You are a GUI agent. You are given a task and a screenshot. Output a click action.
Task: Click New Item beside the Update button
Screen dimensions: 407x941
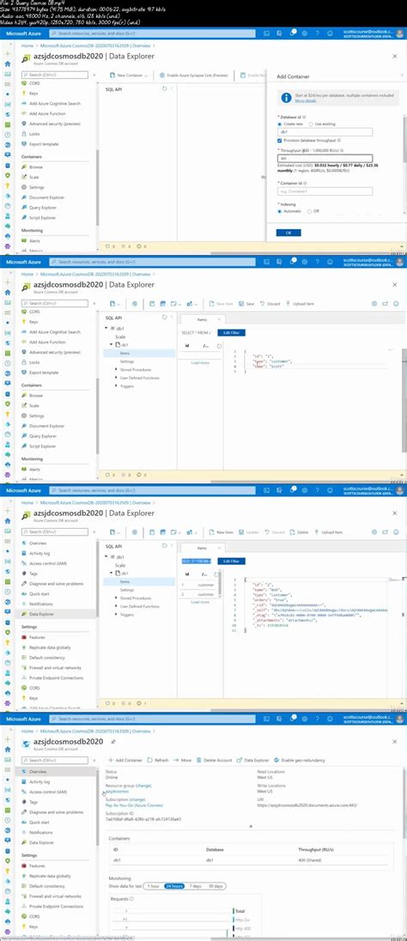[222, 531]
